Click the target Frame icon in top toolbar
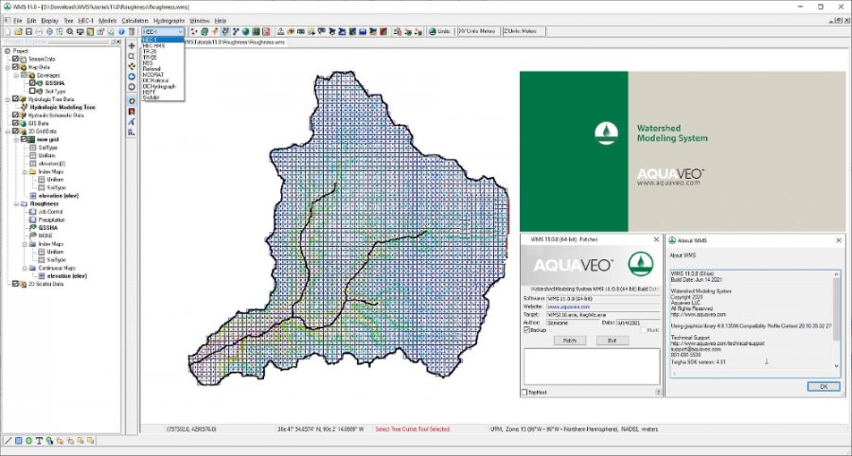Screen dimensions: 852x456 click(x=49, y=31)
